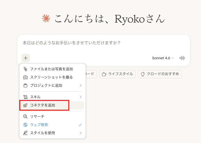Click the クロードのおすすめ button

(x=160, y=74)
